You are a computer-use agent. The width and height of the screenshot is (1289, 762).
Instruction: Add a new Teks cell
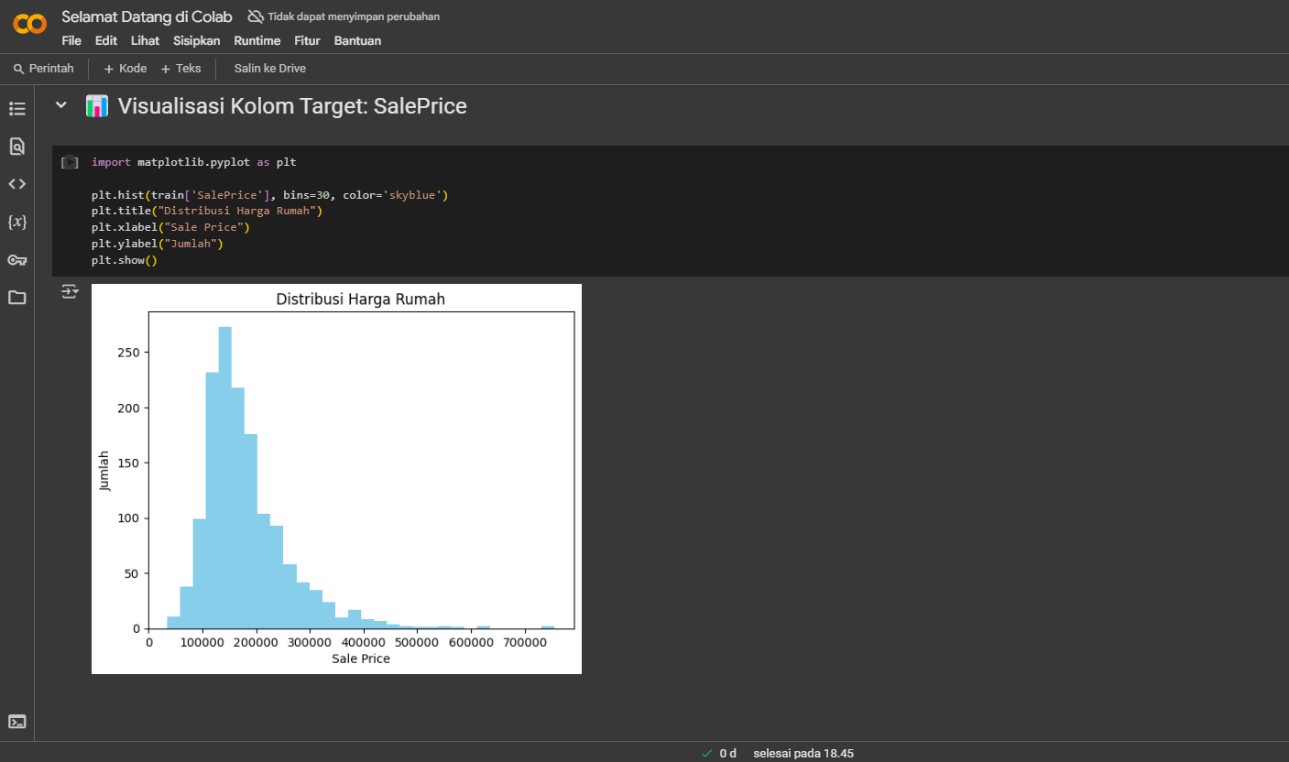tap(180, 69)
